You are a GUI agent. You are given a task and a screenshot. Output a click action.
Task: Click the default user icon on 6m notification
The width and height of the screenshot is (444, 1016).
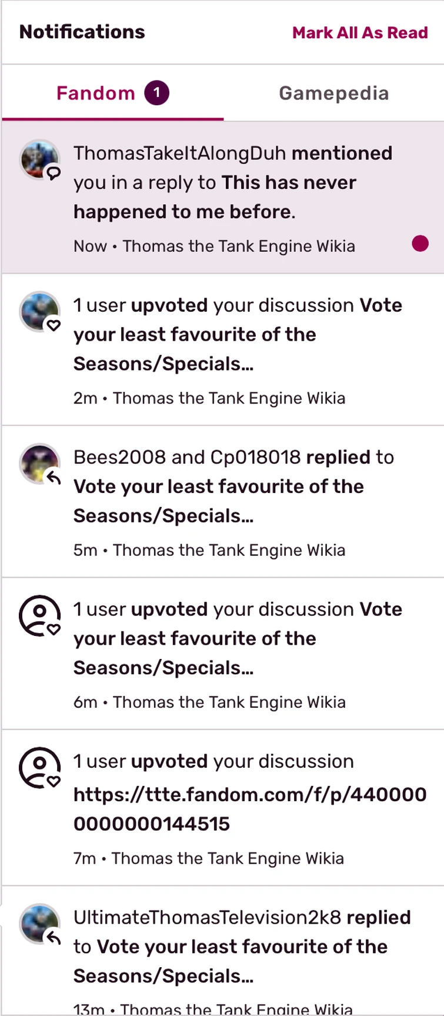point(39,615)
